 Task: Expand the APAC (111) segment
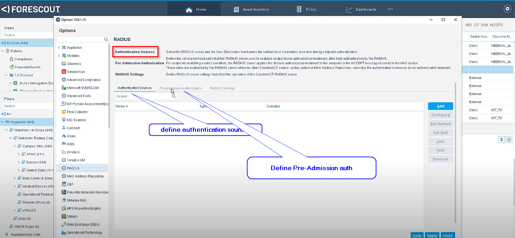(x=18, y=154)
